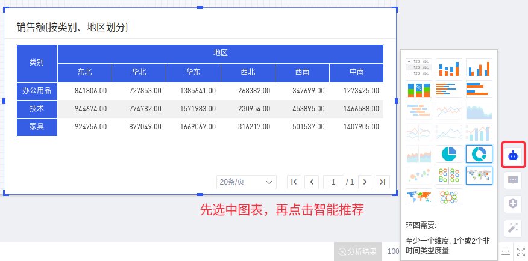Choose the donut chart type
The height and width of the screenshot is (261, 528).
(479, 154)
